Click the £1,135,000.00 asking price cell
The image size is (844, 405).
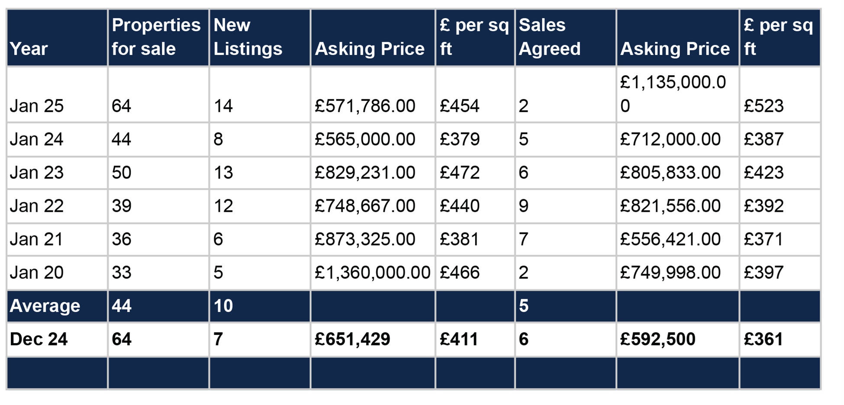pyautogui.click(x=673, y=94)
